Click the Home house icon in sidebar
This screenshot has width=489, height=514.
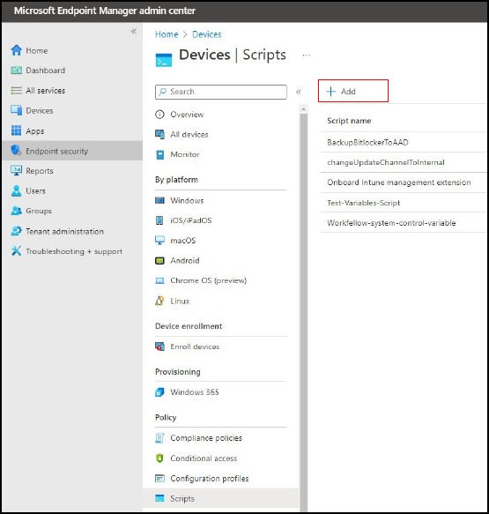tap(16, 50)
